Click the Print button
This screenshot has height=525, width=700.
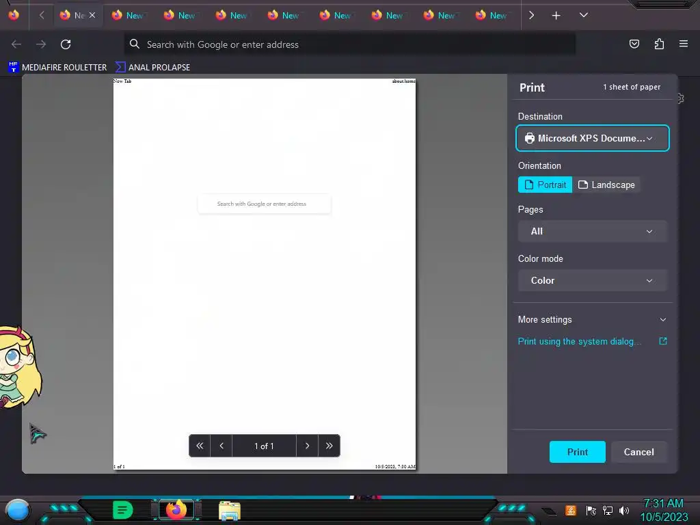click(577, 452)
